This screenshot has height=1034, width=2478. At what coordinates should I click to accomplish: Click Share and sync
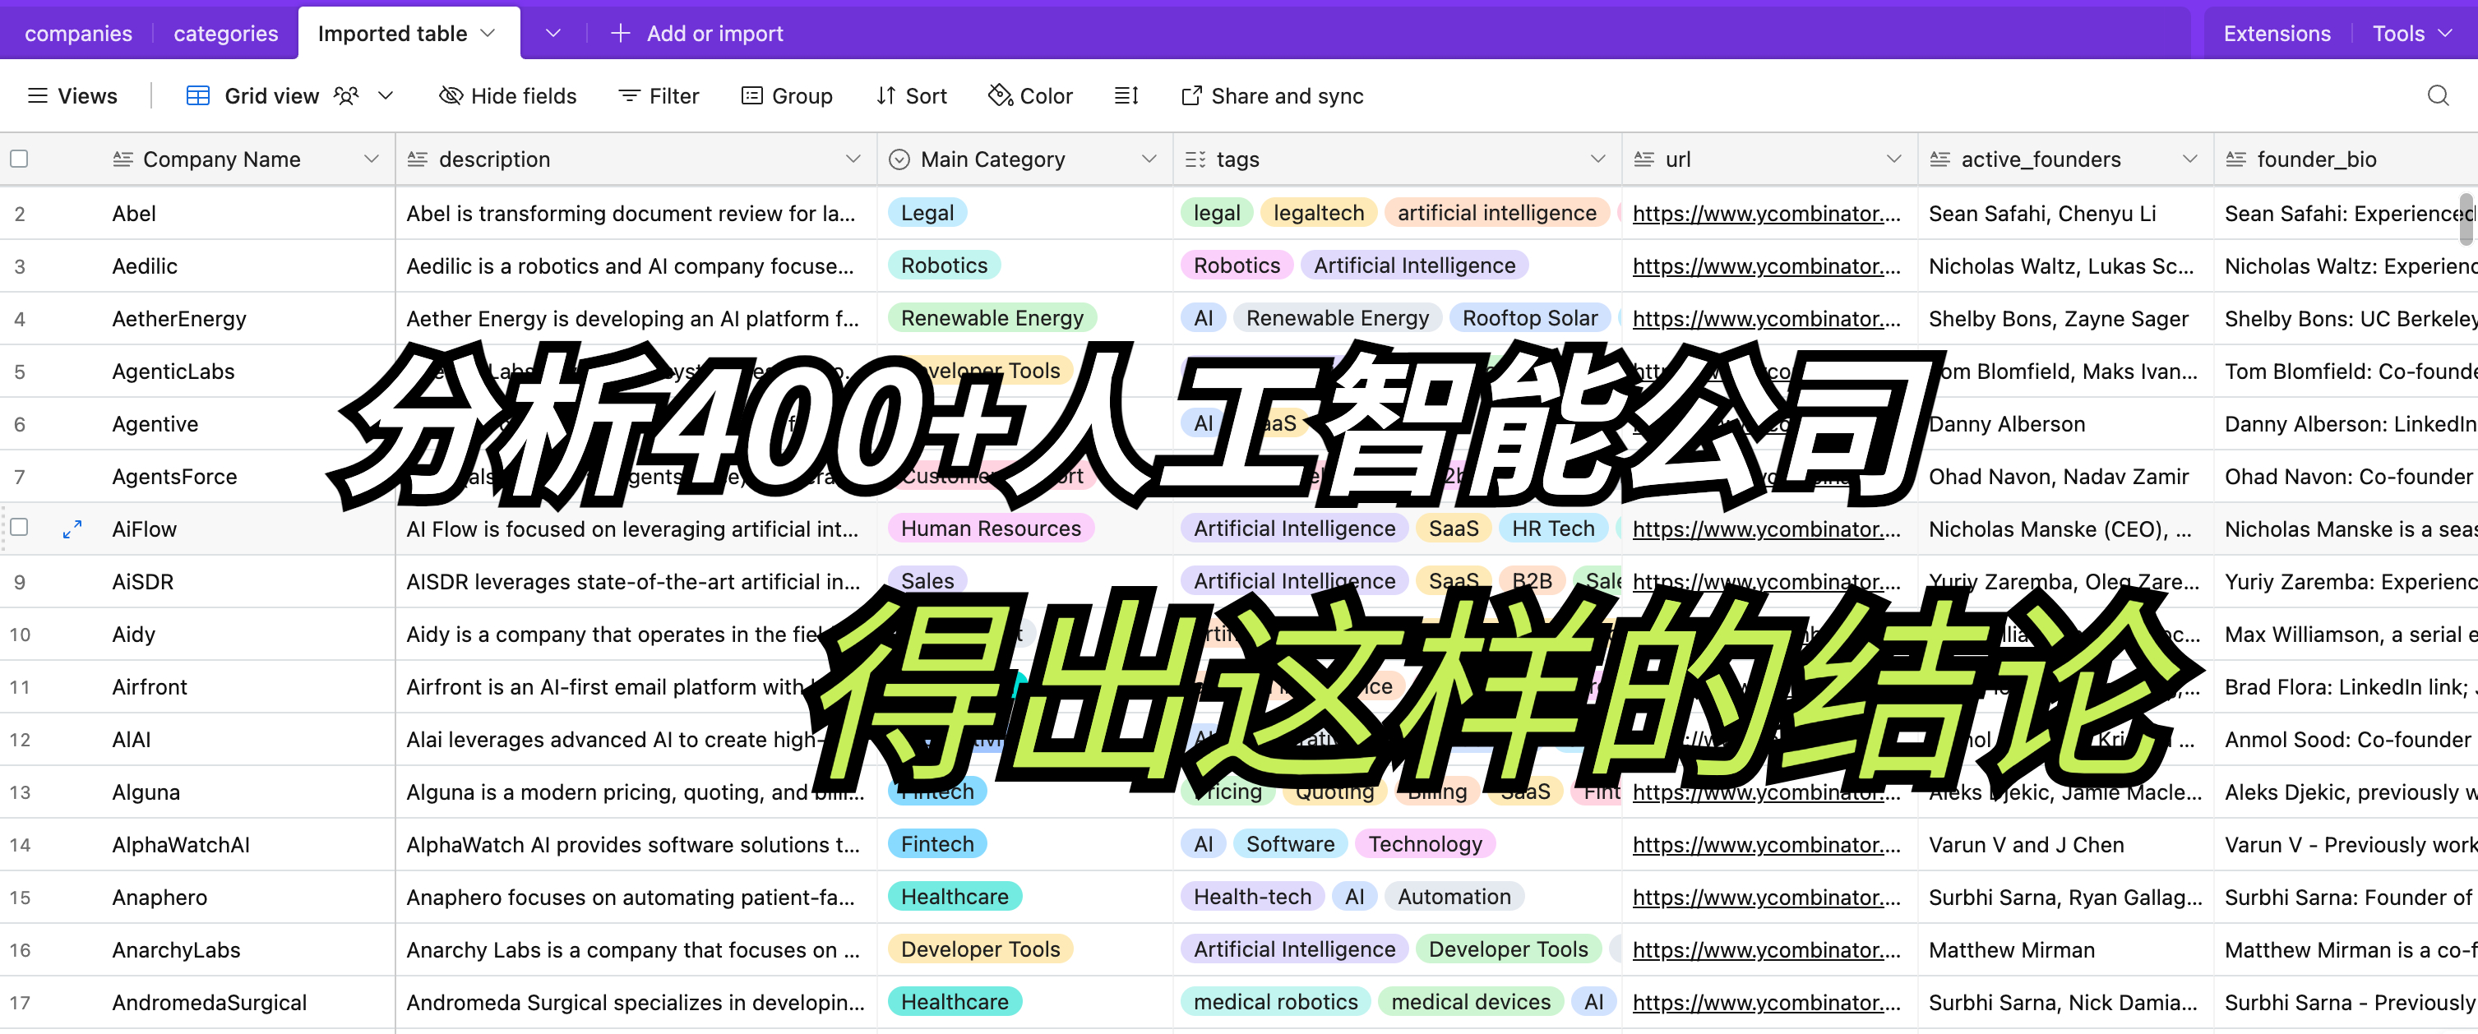(x=1272, y=95)
